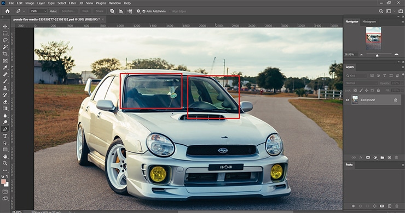Screen dimensions: 405x213
Task: Select the History Brush tool
Action: tap(5, 95)
